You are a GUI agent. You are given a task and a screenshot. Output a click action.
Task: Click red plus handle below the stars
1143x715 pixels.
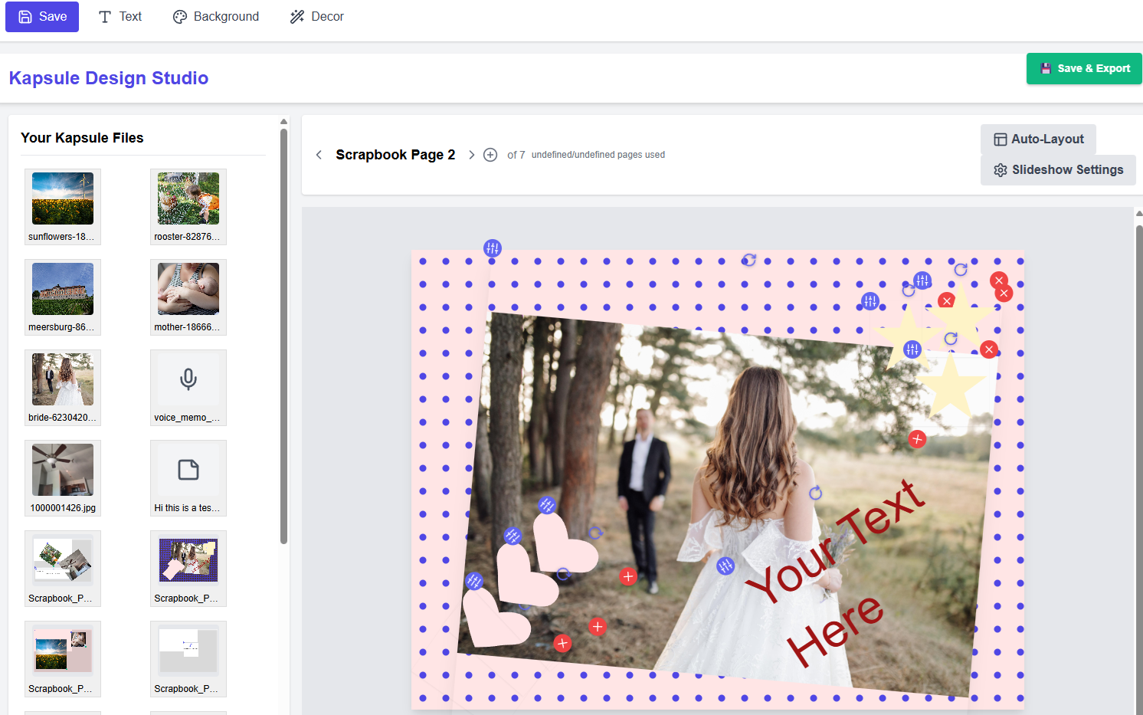pos(917,439)
